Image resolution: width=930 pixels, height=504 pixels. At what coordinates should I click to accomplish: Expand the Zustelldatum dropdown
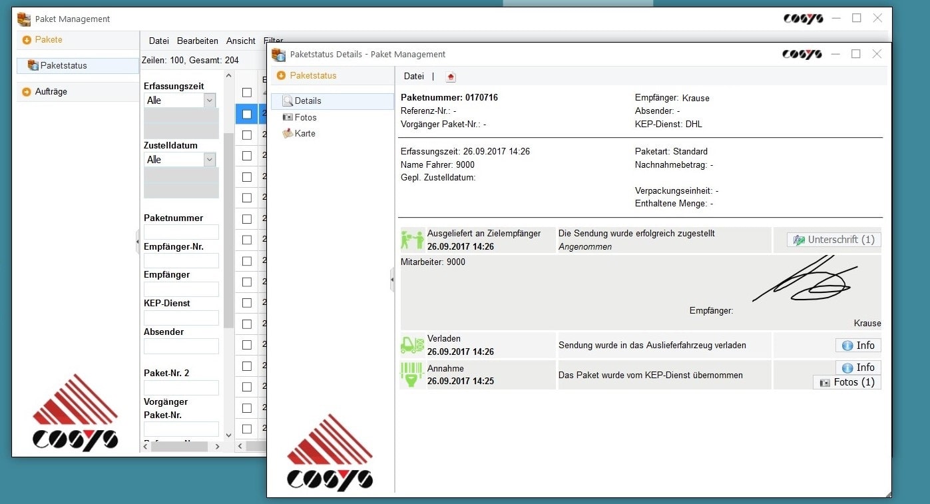point(210,160)
